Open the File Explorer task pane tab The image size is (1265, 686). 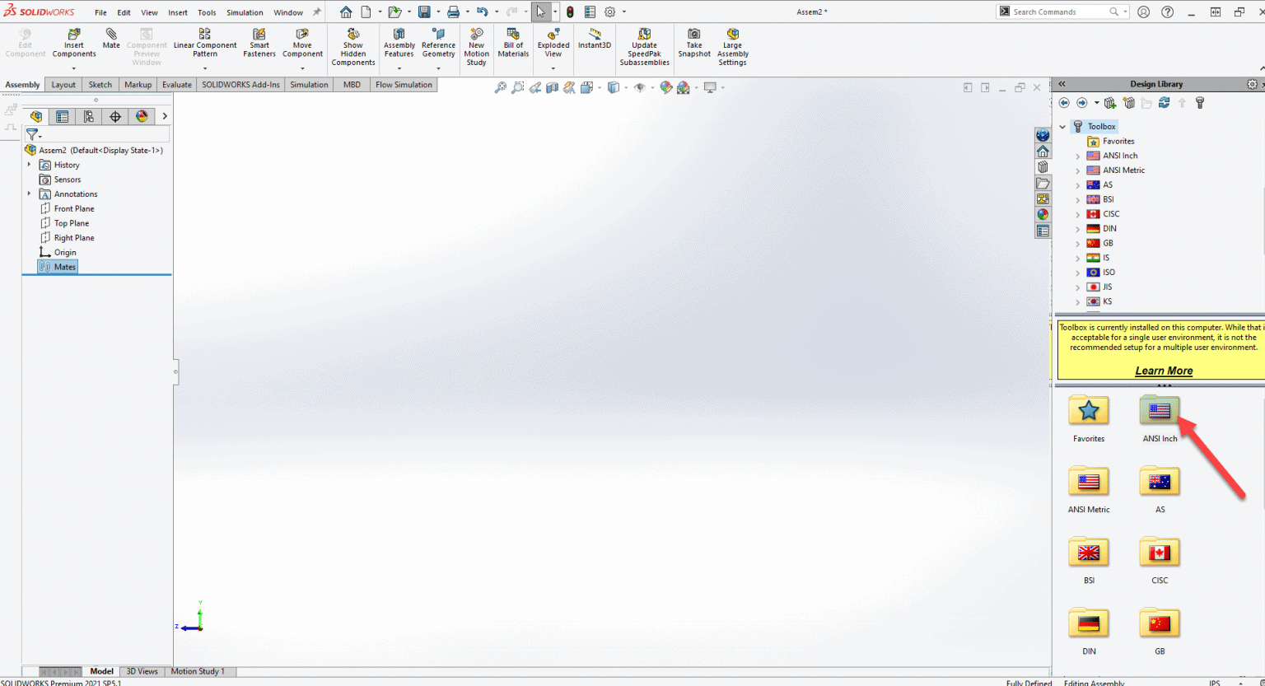pyautogui.click(x=1043, y=184)
